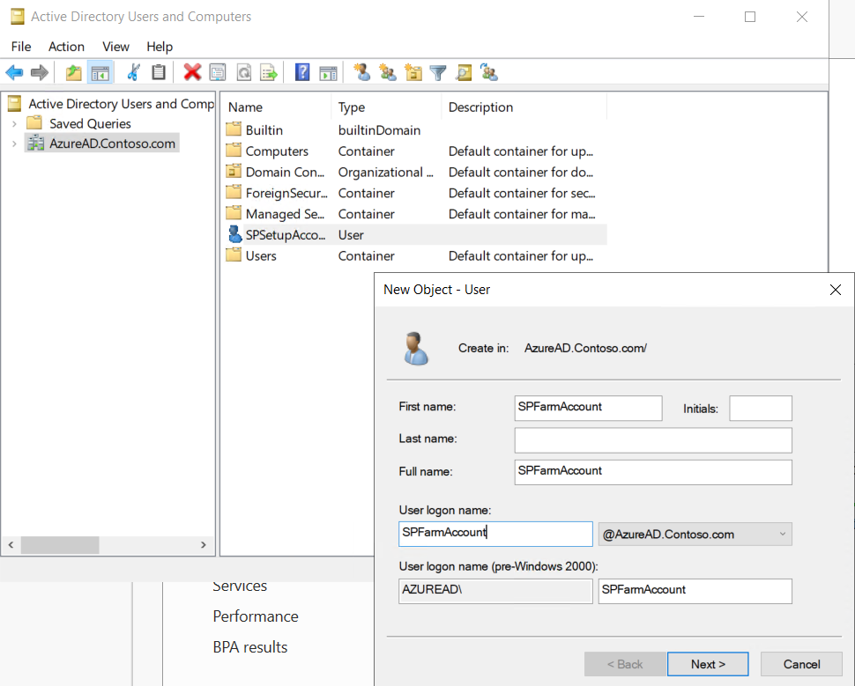
Task: Create new organizational unit via toolbar icon
Action: pos(413,72)
